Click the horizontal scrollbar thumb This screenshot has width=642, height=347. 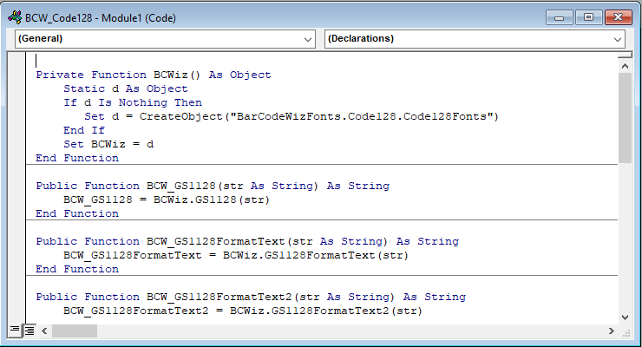[75, 331]
